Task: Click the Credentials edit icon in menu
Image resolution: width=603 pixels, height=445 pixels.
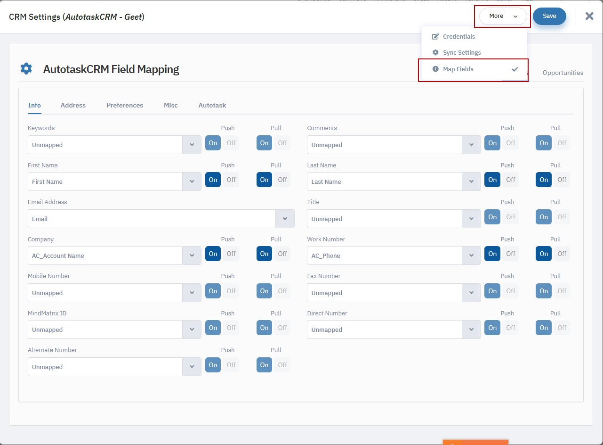Action: pos(435,36)
